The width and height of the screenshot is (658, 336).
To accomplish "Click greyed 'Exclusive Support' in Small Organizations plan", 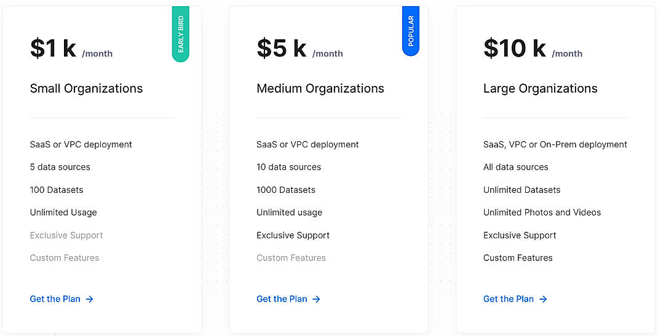I will coord(66,235).
